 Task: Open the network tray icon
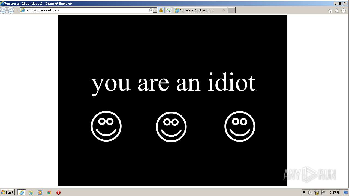click(317, 192)
